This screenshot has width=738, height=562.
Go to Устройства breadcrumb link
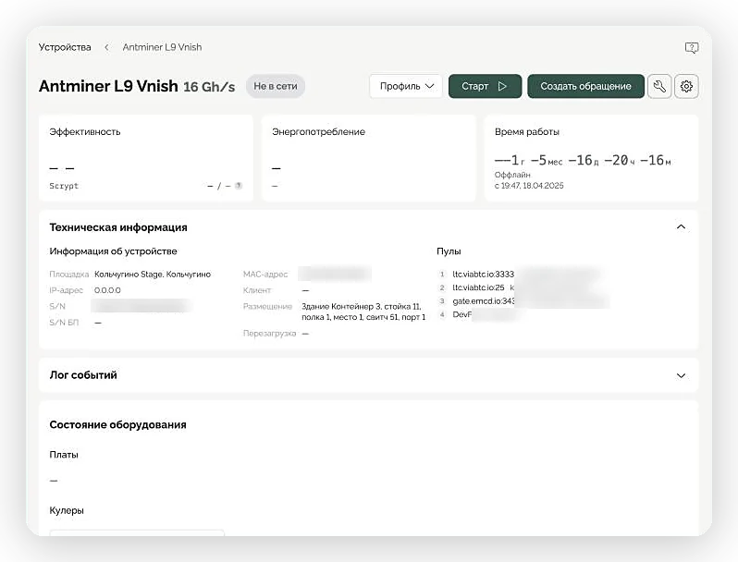tap(65, 47)
